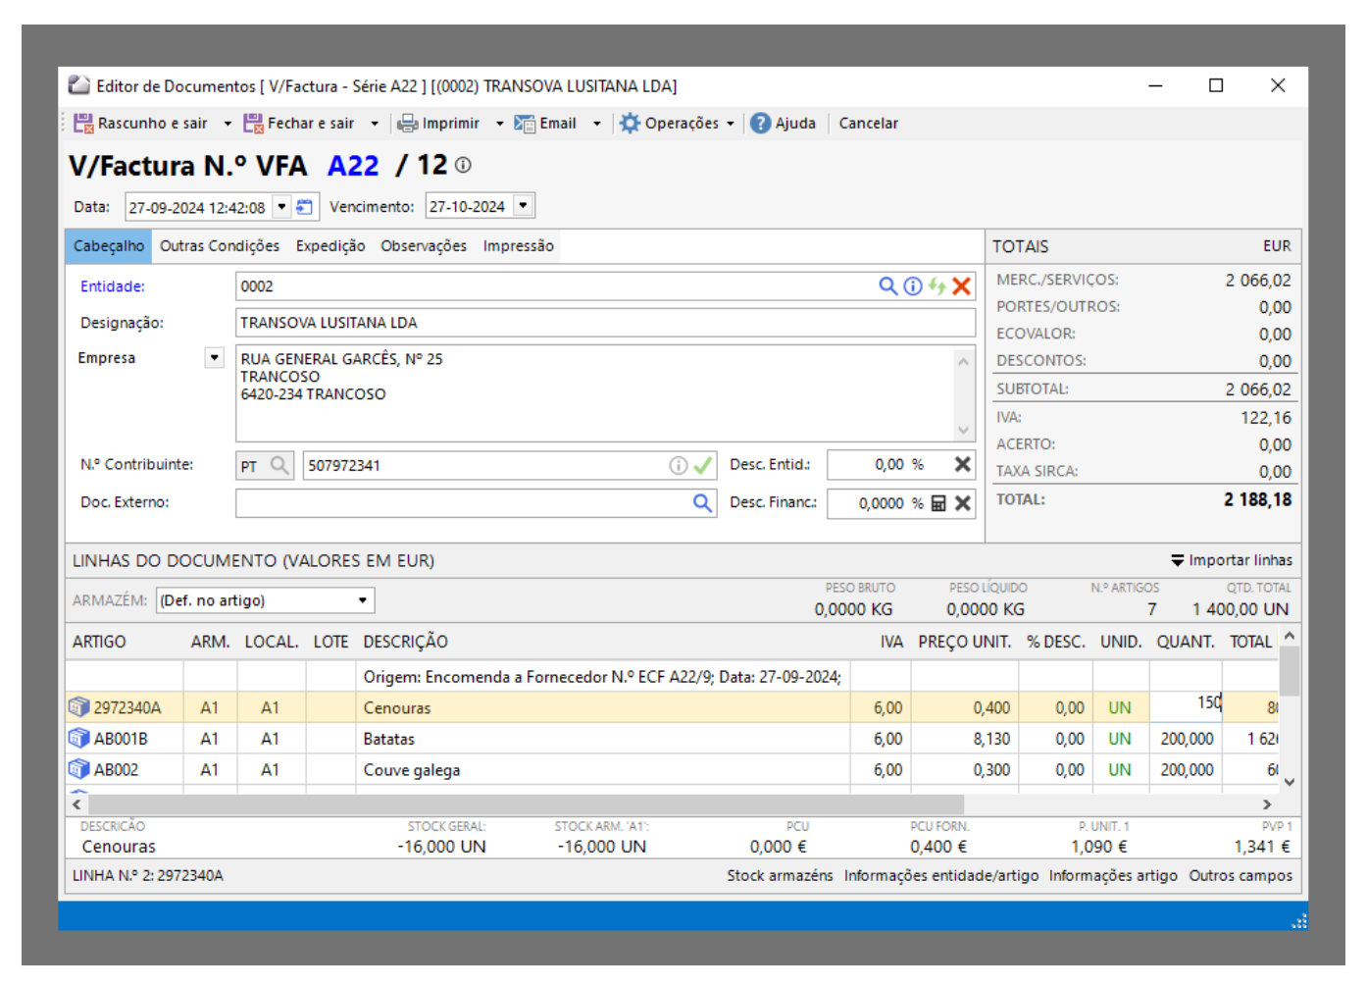Open the Armazém warehouse dropdown
The height and width of the screenshot is (985, 1367).
pos(362,600)
